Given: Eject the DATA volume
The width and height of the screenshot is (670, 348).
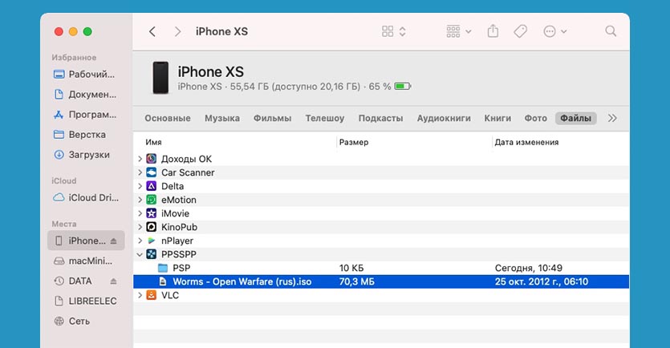Looking at the screenshot, I should click(113, 281).
